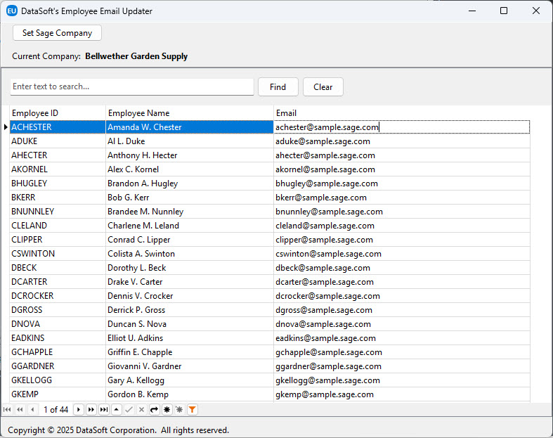Click email cell dcarter@sample.sage.com
Screen dimensions: 553x438
pos(324,282)
